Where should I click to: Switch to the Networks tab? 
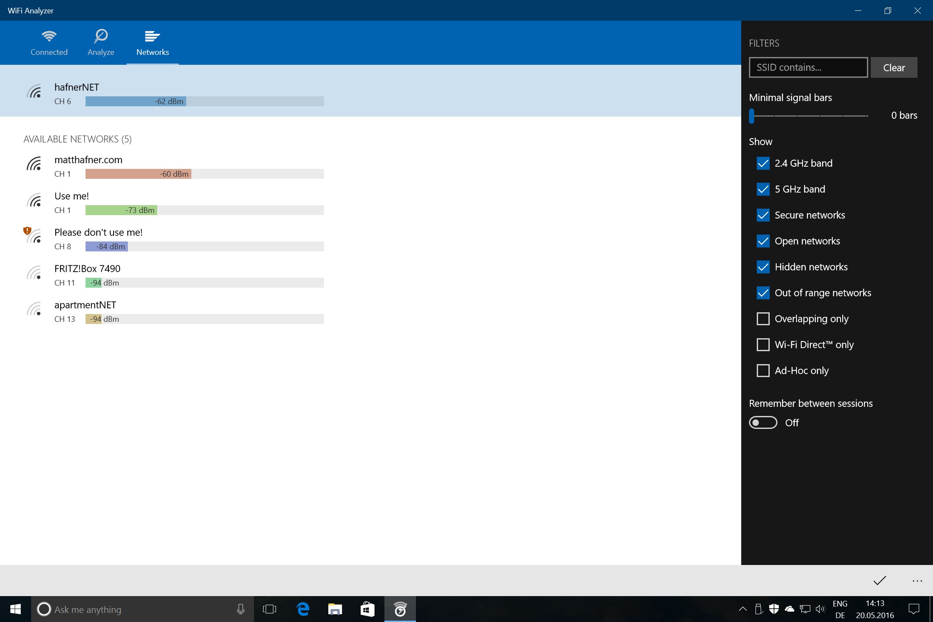(152, 43)
